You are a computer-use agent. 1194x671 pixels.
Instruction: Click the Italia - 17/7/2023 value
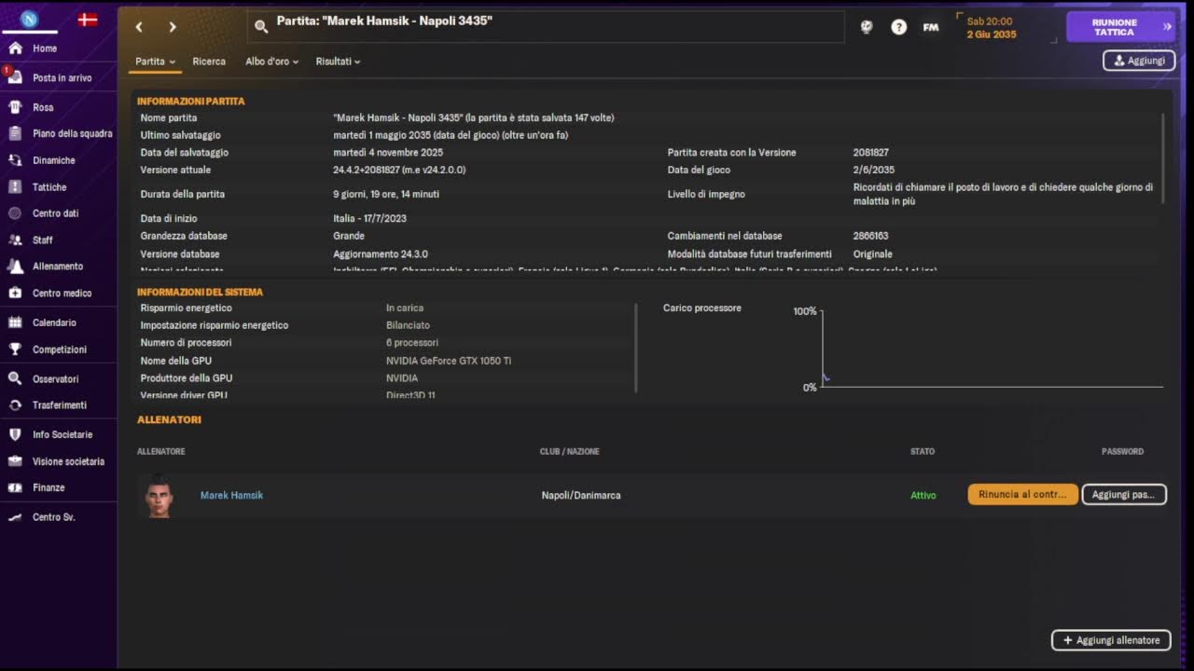click(369, 218)
